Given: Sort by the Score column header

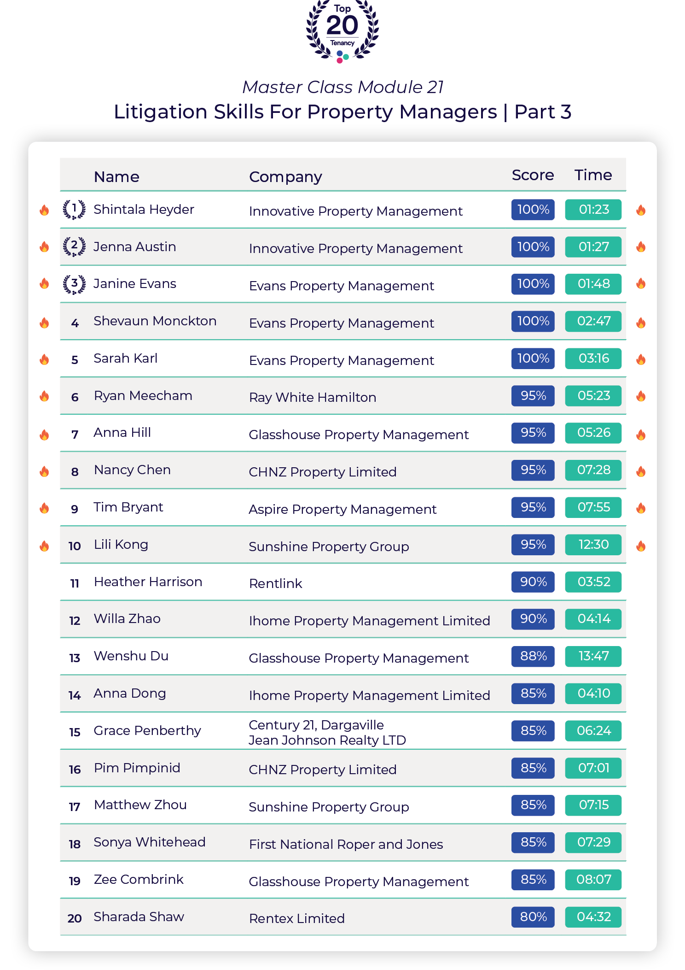Looking at the screenshot, I should 533,175.
